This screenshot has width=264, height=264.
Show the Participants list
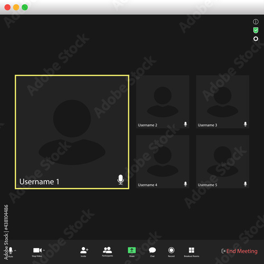(107, 250)
